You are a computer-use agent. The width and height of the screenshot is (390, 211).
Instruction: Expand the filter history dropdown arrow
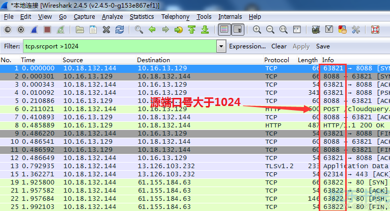point(221,46)
